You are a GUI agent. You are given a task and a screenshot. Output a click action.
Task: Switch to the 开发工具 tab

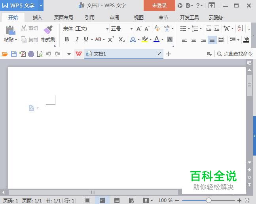pos(190,17)
